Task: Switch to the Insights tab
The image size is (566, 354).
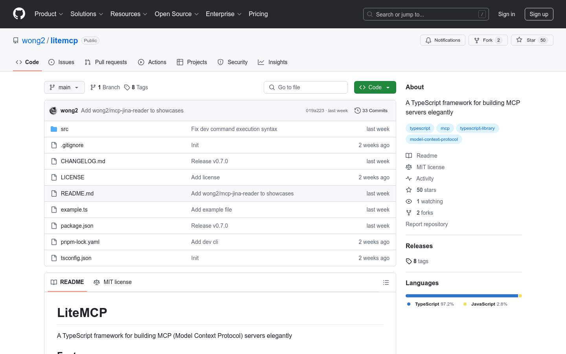Action: (x=272, y=62)
